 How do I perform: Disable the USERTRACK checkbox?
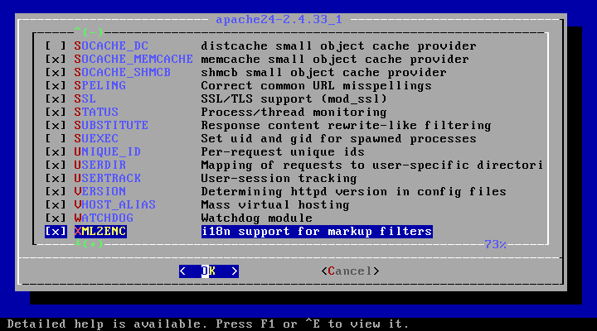[56, 178]
